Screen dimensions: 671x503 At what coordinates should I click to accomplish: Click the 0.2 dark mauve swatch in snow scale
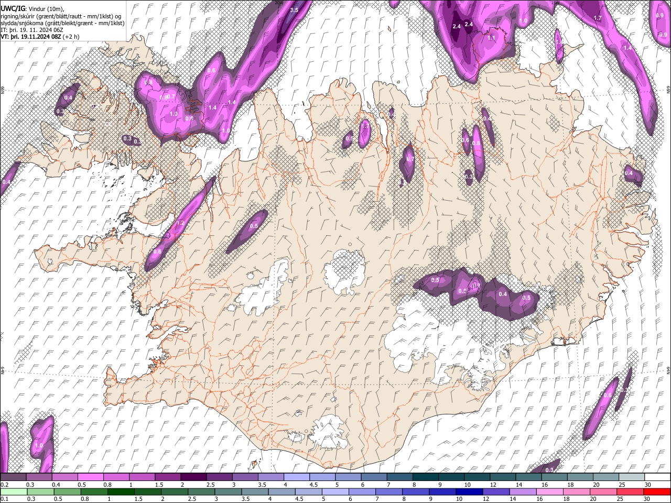click(x=13, y=477)
